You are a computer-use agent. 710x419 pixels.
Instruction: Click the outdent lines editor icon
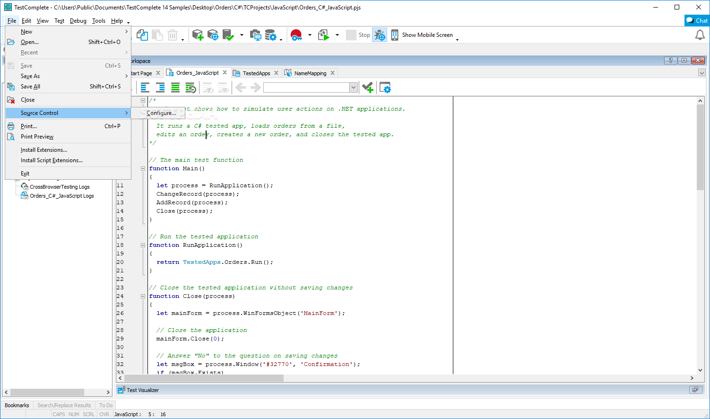tap(160, 87)
